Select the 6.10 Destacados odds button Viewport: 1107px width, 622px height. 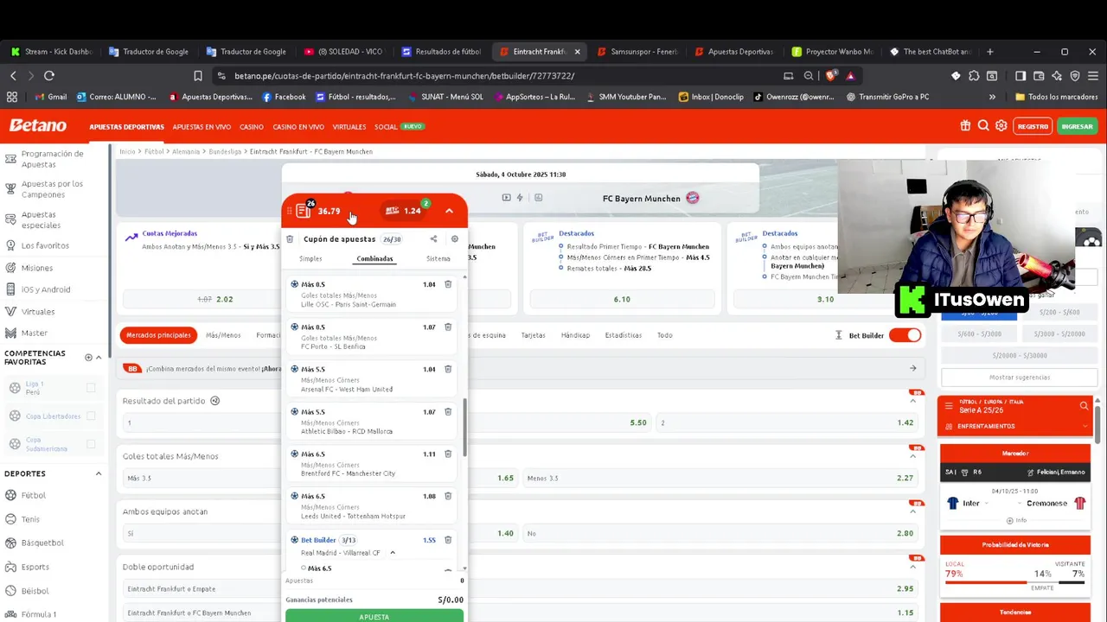pyautogui.click(x=622, y=299)
